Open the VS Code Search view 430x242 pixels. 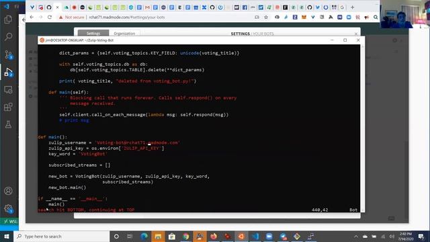pos(8,37)
